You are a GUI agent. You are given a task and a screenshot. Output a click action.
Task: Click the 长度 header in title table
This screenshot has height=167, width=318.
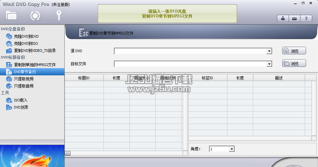pyautogui.click(x=117, y=78)
